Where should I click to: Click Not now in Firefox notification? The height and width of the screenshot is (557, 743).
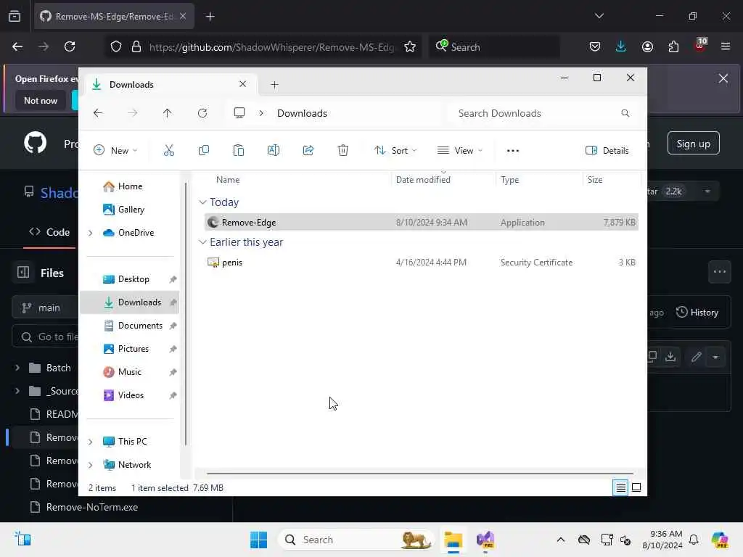pos(41,100)
